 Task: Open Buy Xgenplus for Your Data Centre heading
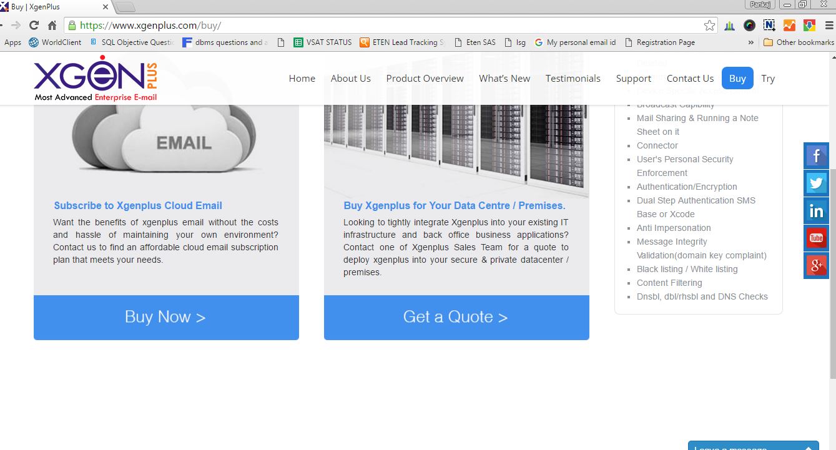click(x=455, y=205)
